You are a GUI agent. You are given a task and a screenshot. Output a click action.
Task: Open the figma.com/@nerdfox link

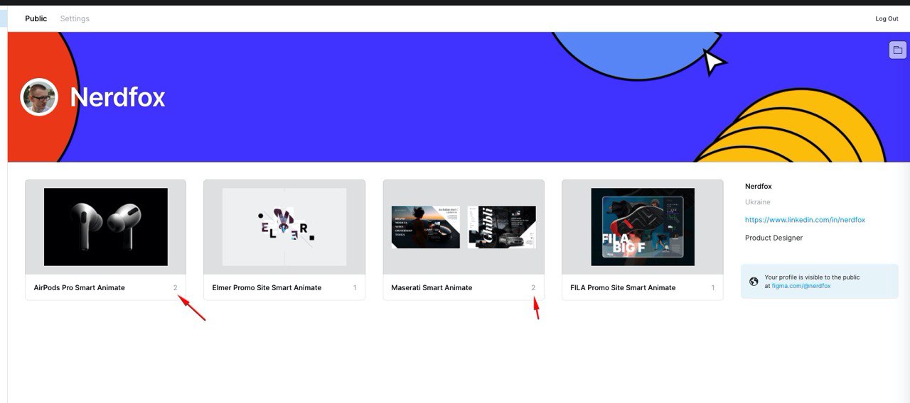click(801, 286)
